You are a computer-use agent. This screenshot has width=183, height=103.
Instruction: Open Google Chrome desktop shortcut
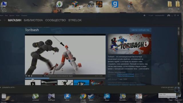click(x=83, y=98)
